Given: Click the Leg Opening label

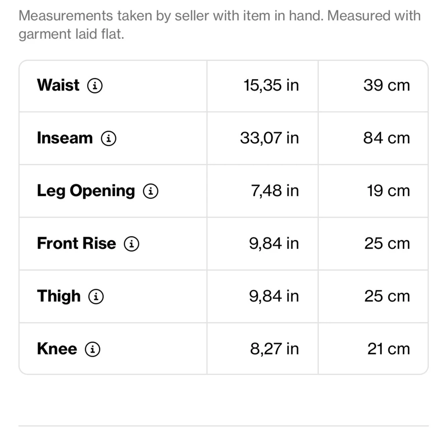Looking at the screenshot, I should 86,191.
